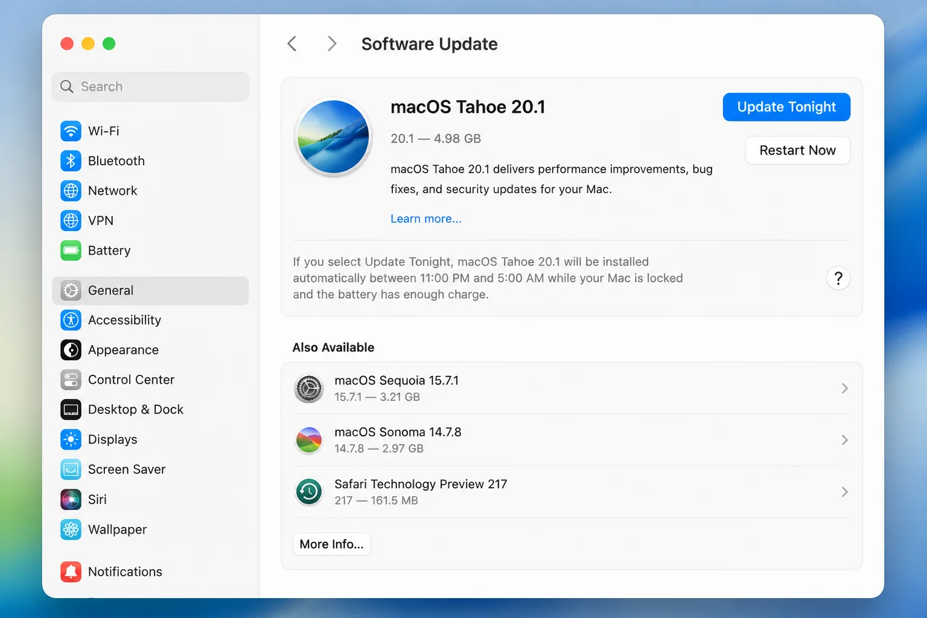The image size is (927, 618).
Task: Open Desktop & Dock settings
Action: (150, 410)
